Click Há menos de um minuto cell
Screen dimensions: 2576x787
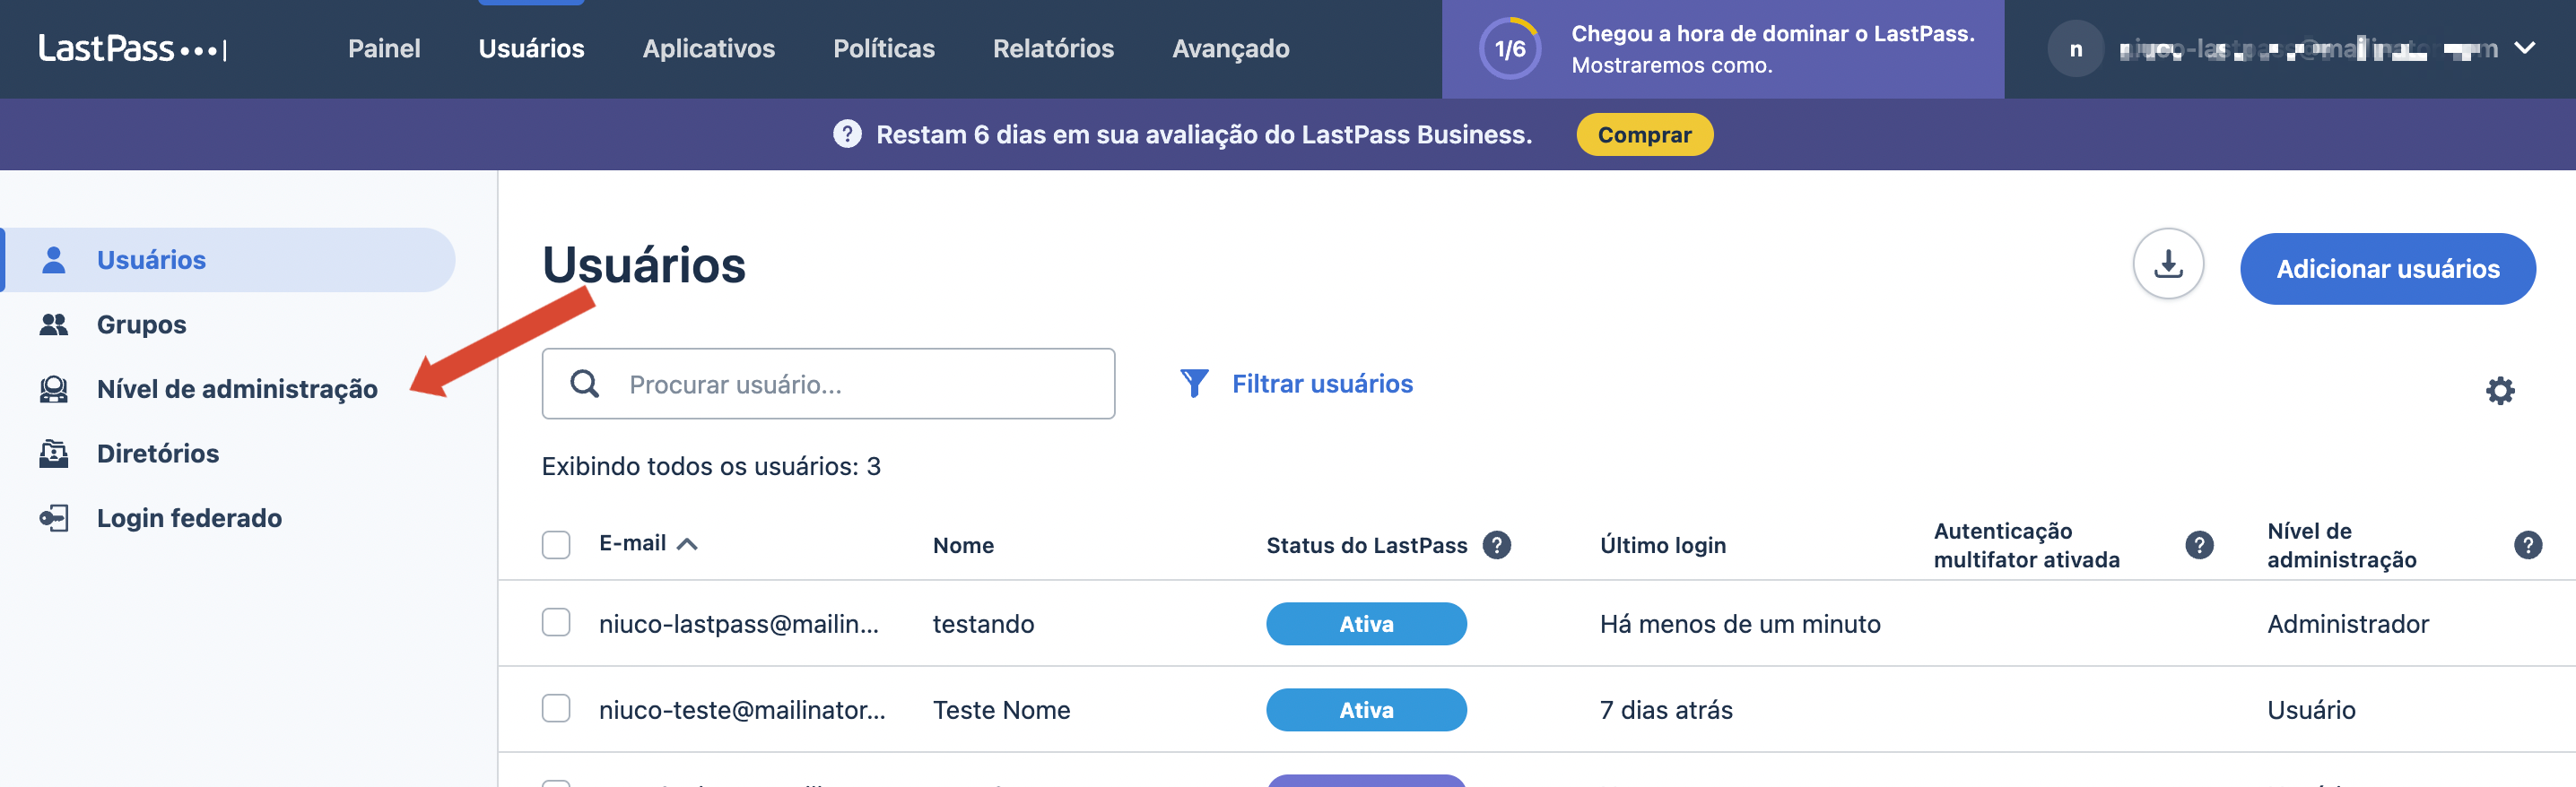[1740, 624]
